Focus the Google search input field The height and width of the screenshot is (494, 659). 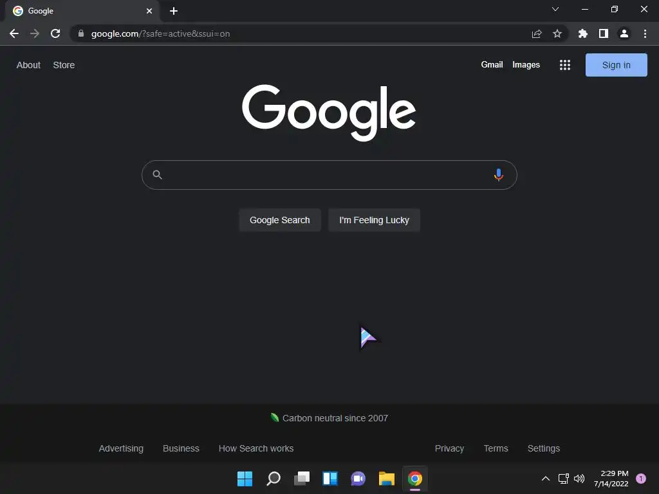(x=329, y=175)
